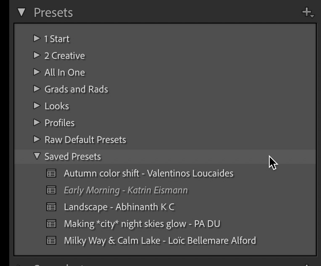The image size is (321, 266).
Task: Expand the Profiles preset group
Action: click(37, 123)
